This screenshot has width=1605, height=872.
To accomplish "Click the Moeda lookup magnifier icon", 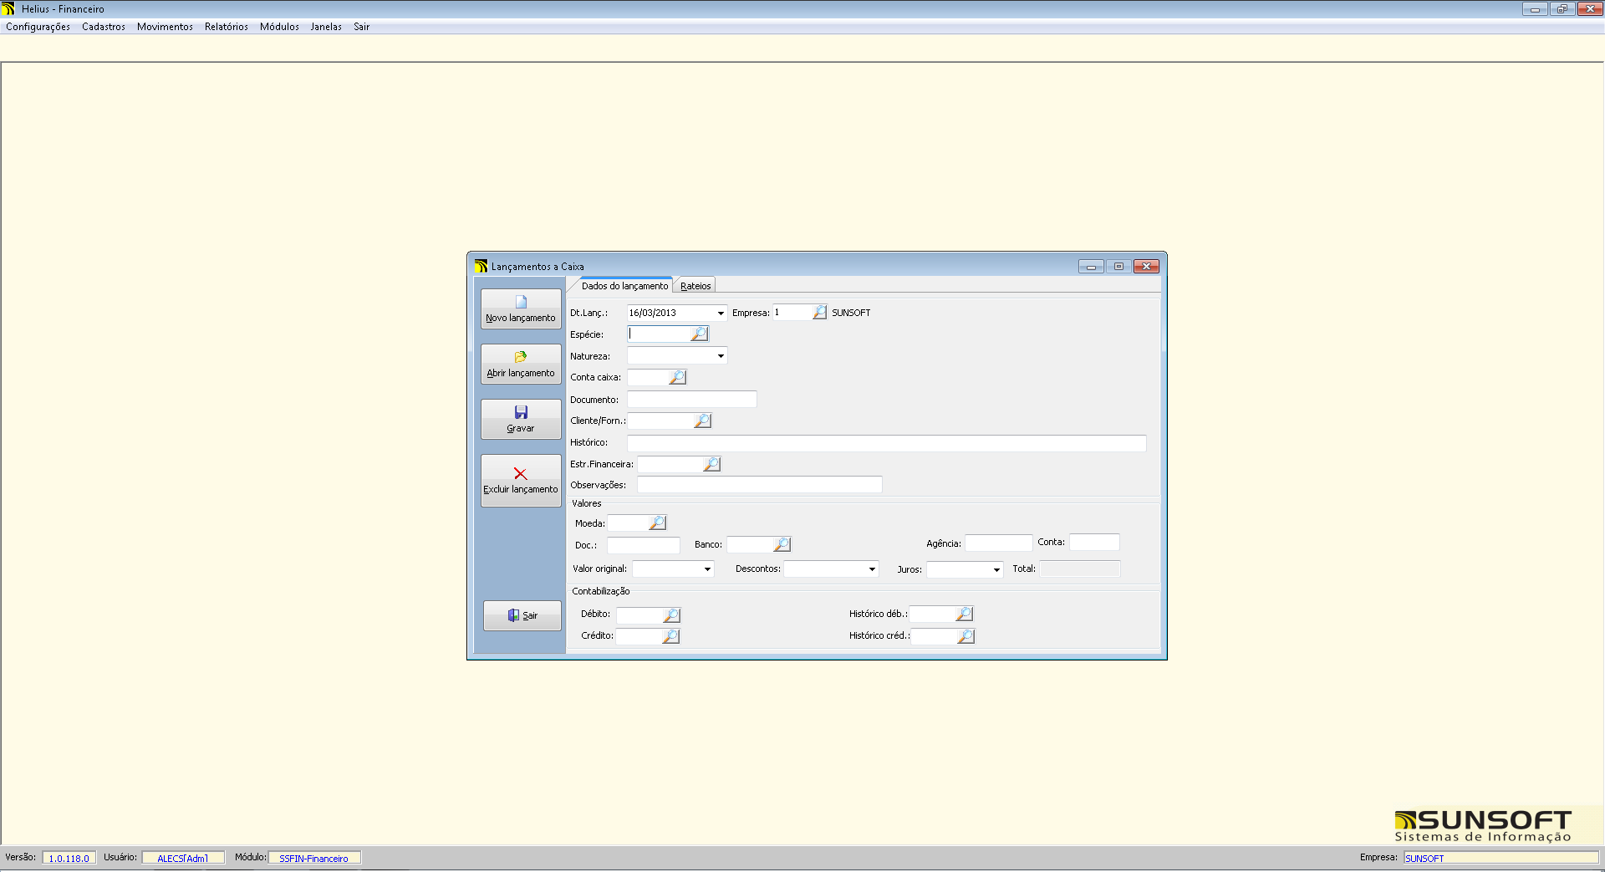I will [x=657, y=523].
